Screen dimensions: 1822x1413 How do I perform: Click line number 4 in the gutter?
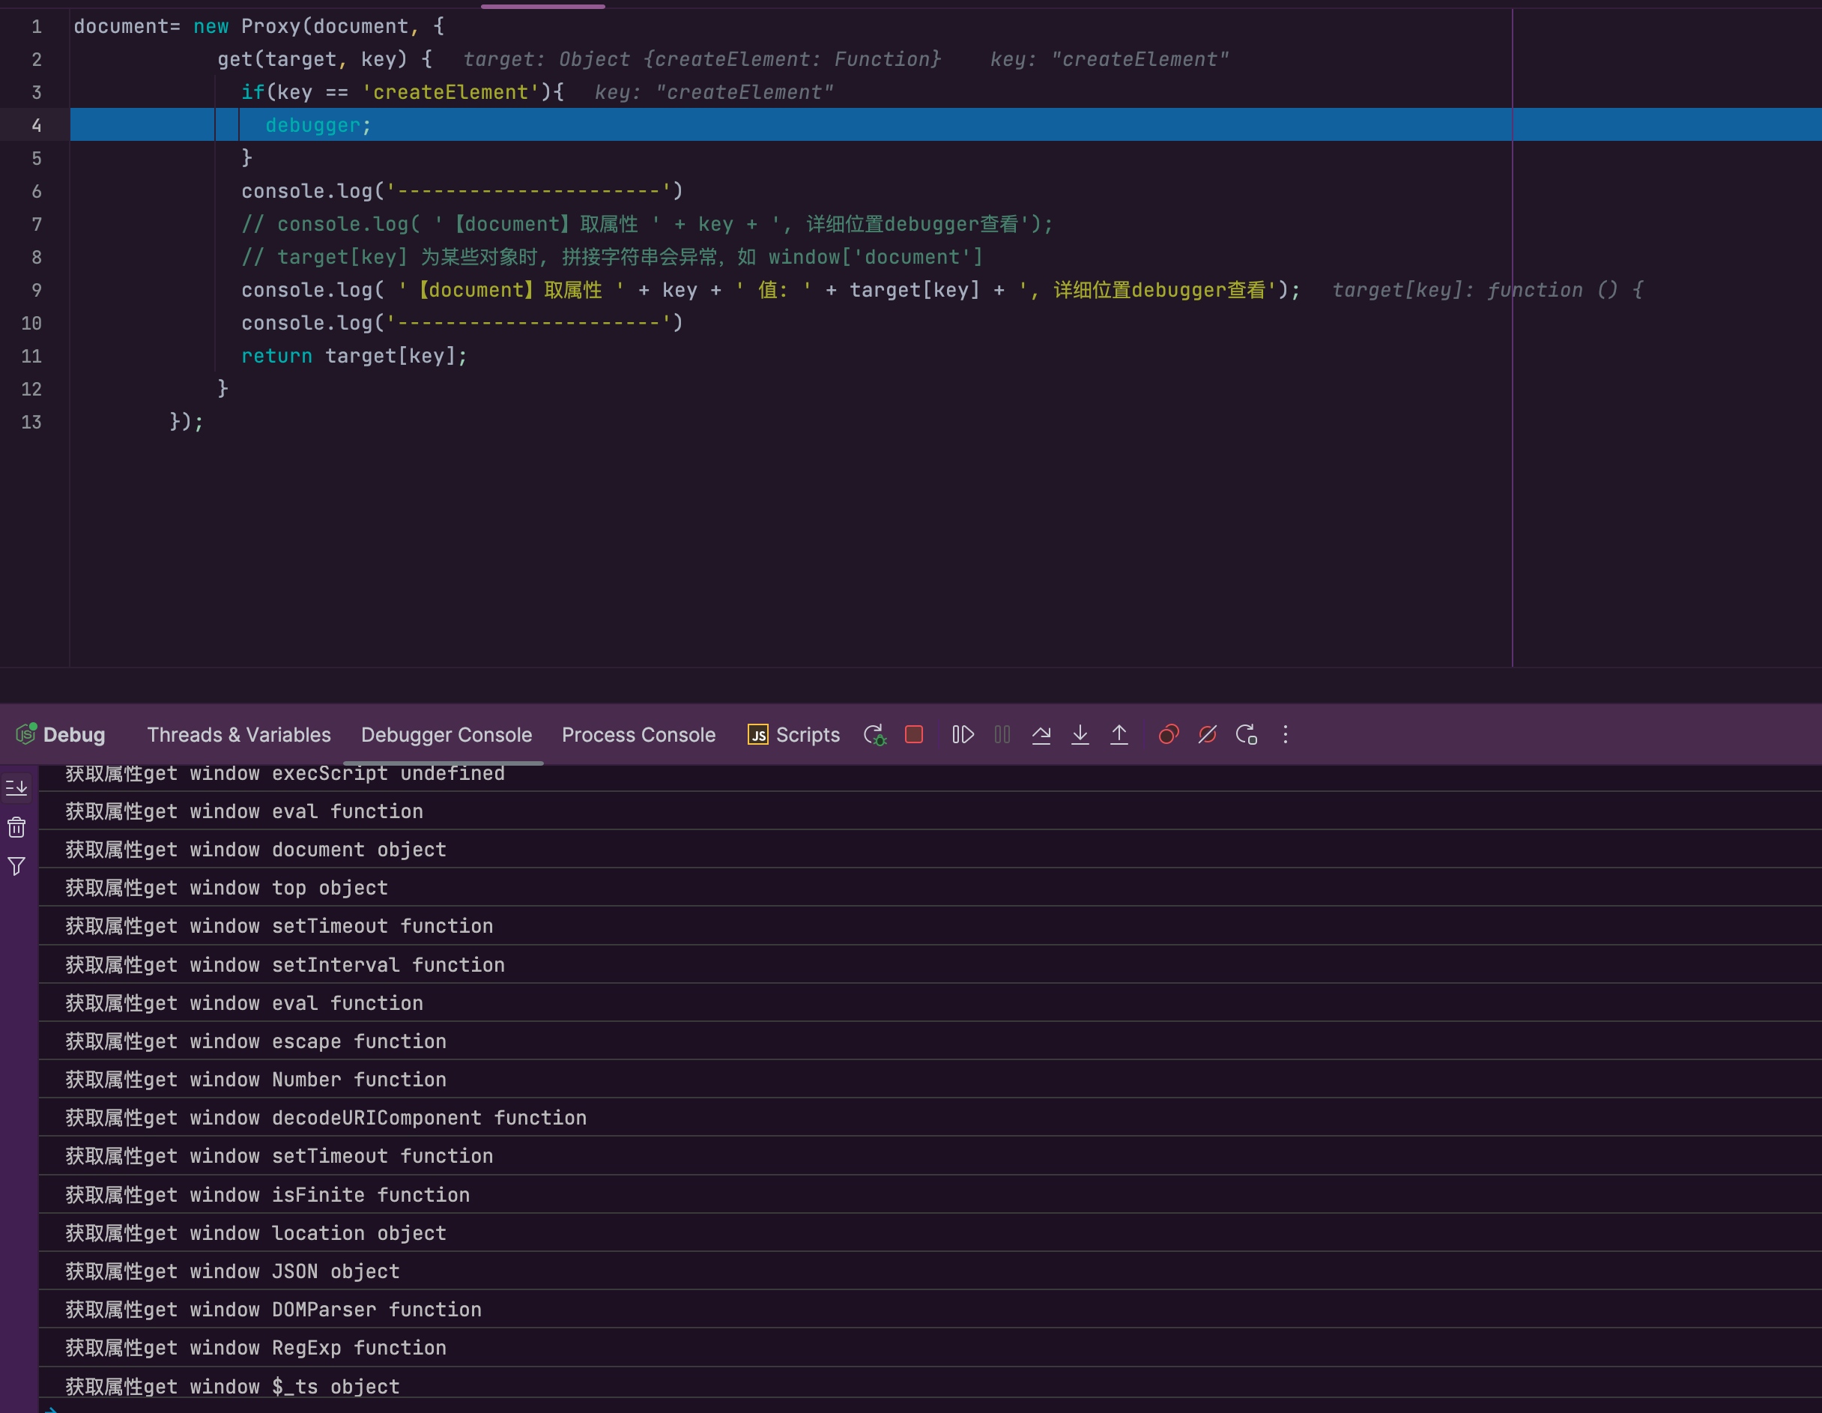pos(37,125)
